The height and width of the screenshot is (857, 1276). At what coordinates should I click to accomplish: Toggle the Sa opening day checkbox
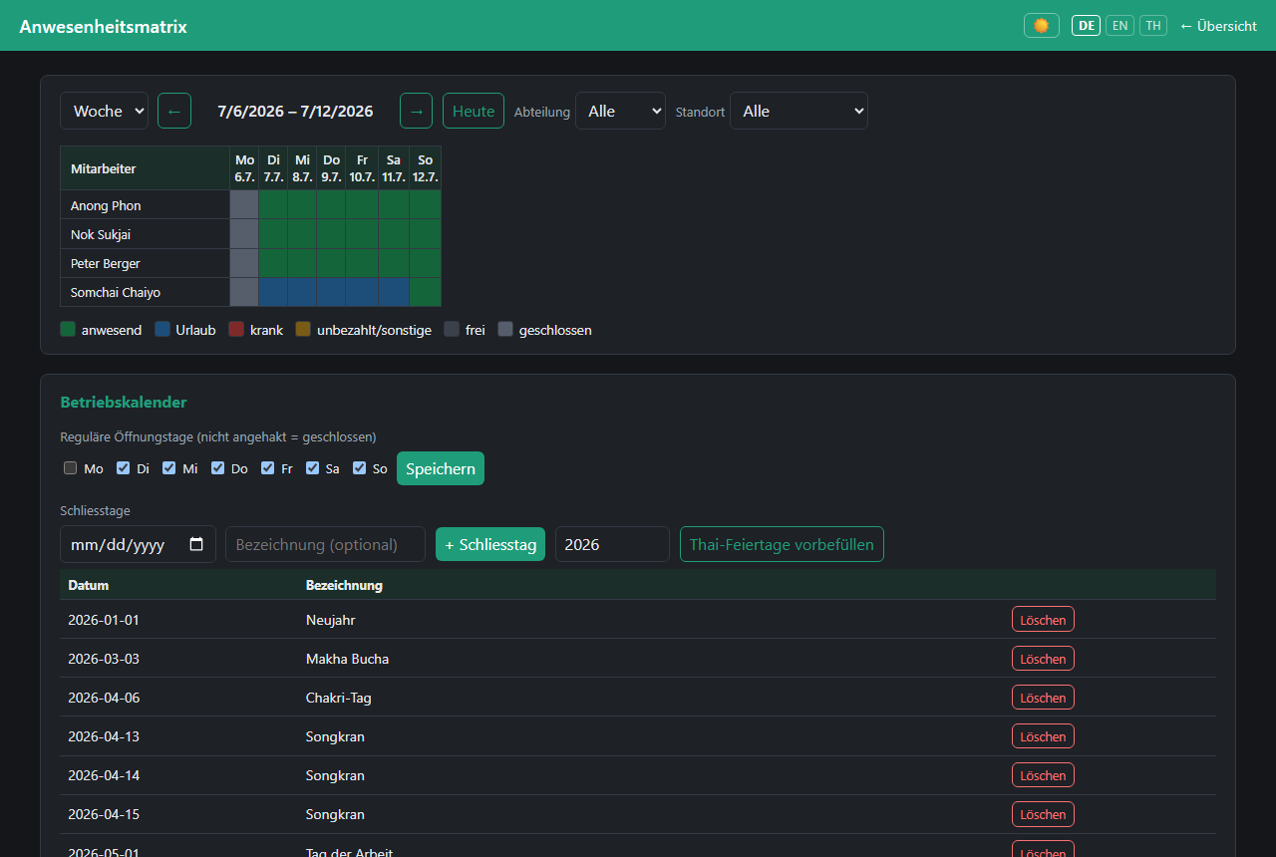click(x=312, y=468)
